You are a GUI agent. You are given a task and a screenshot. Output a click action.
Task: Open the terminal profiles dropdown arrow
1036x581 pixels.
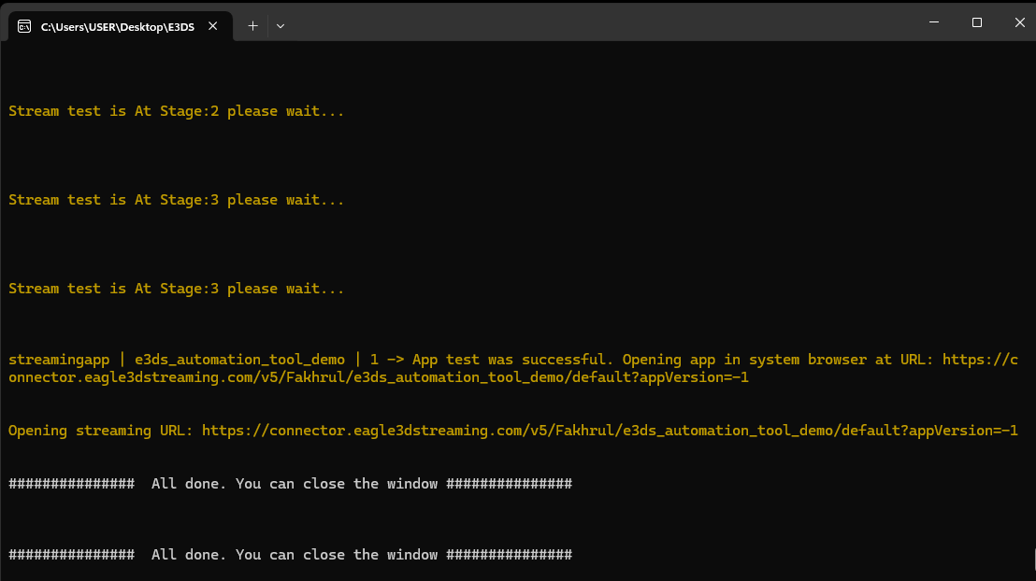[x=280, y=26]
